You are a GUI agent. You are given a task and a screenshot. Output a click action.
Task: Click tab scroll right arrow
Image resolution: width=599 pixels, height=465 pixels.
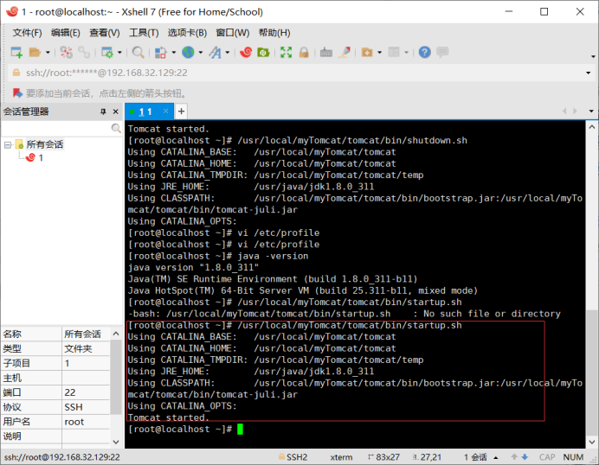[x=575, y=111]
